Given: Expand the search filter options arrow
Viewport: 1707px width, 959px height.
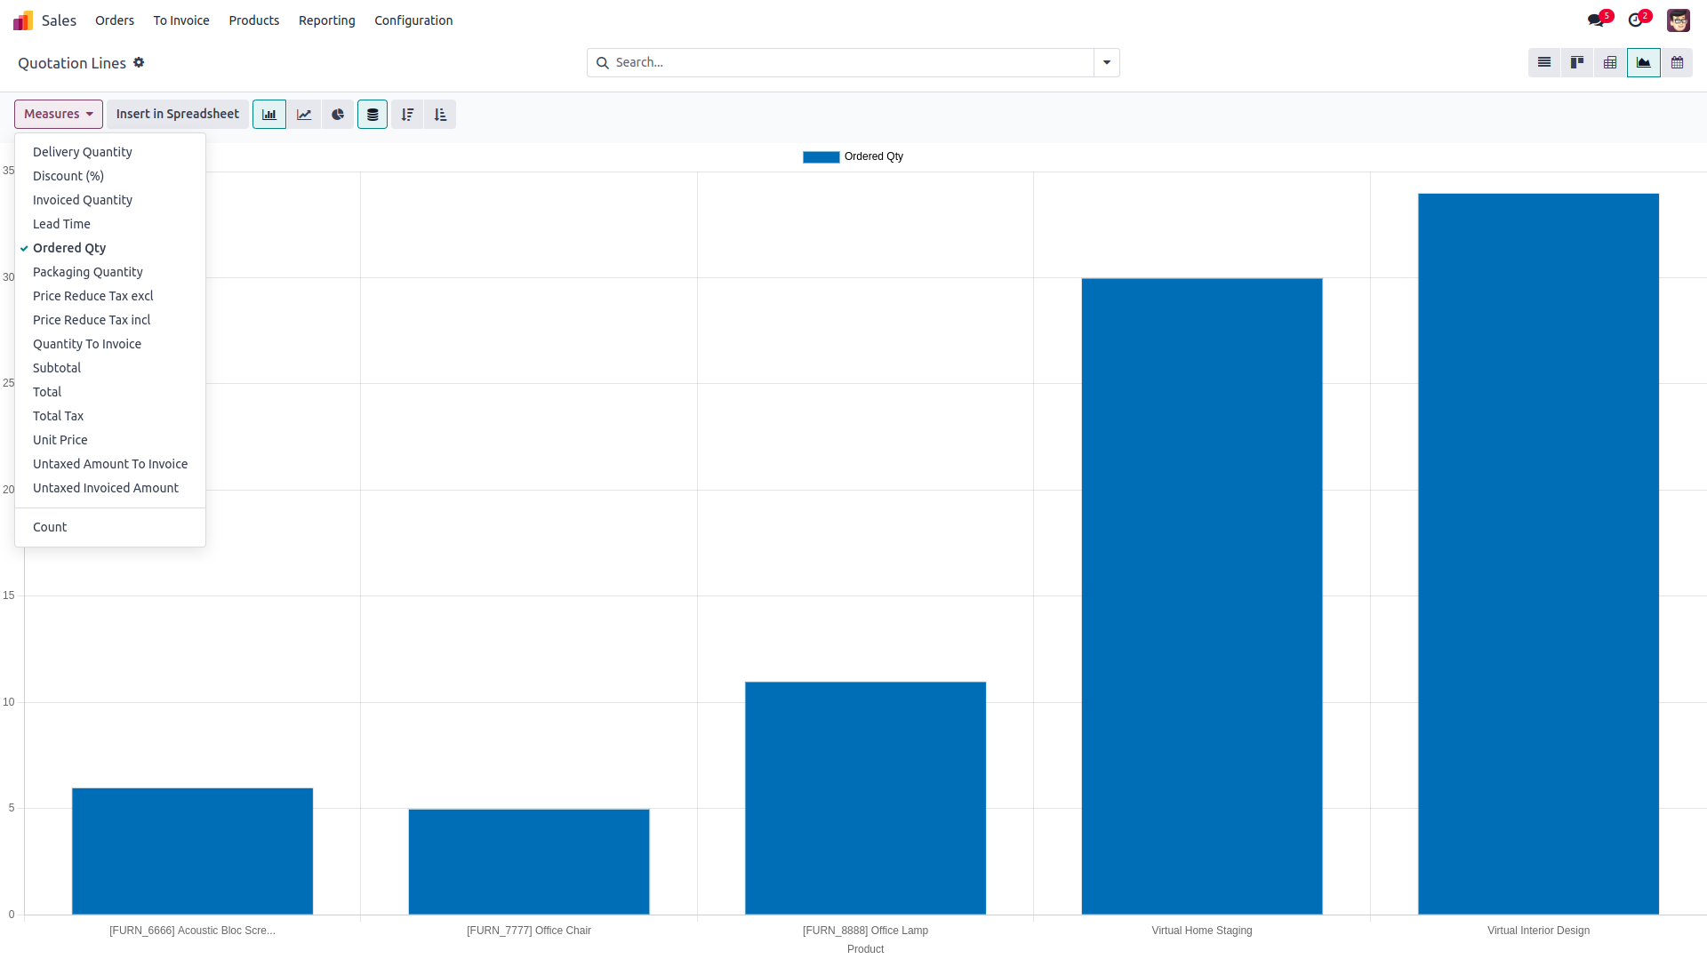Looking at the screenshot, I should (x=1107, y=63).
